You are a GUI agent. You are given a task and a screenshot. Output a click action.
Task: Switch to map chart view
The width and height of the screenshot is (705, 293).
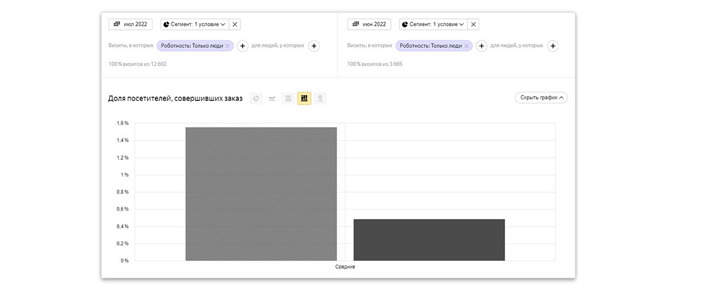tap(320, 98)
